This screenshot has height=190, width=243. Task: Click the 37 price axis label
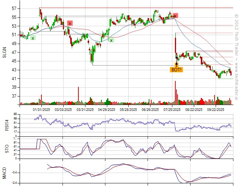pyautogui.click(x=14, y=96)
